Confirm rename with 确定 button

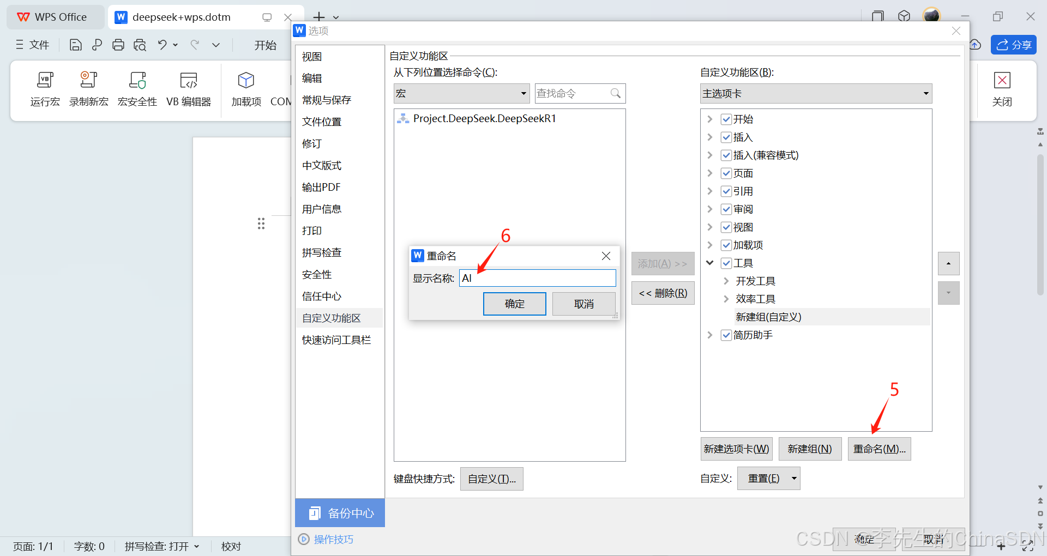(x=514, y=304)
